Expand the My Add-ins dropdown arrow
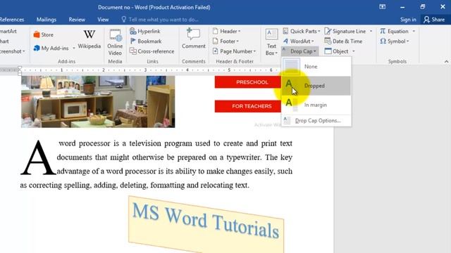The image size is (451, 253). (x=73, y=48)
